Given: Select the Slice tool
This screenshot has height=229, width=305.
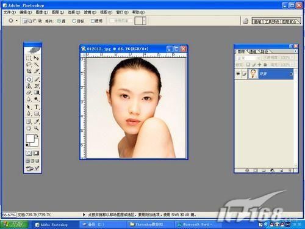Looking at the screenshot, I should [37, 71].
